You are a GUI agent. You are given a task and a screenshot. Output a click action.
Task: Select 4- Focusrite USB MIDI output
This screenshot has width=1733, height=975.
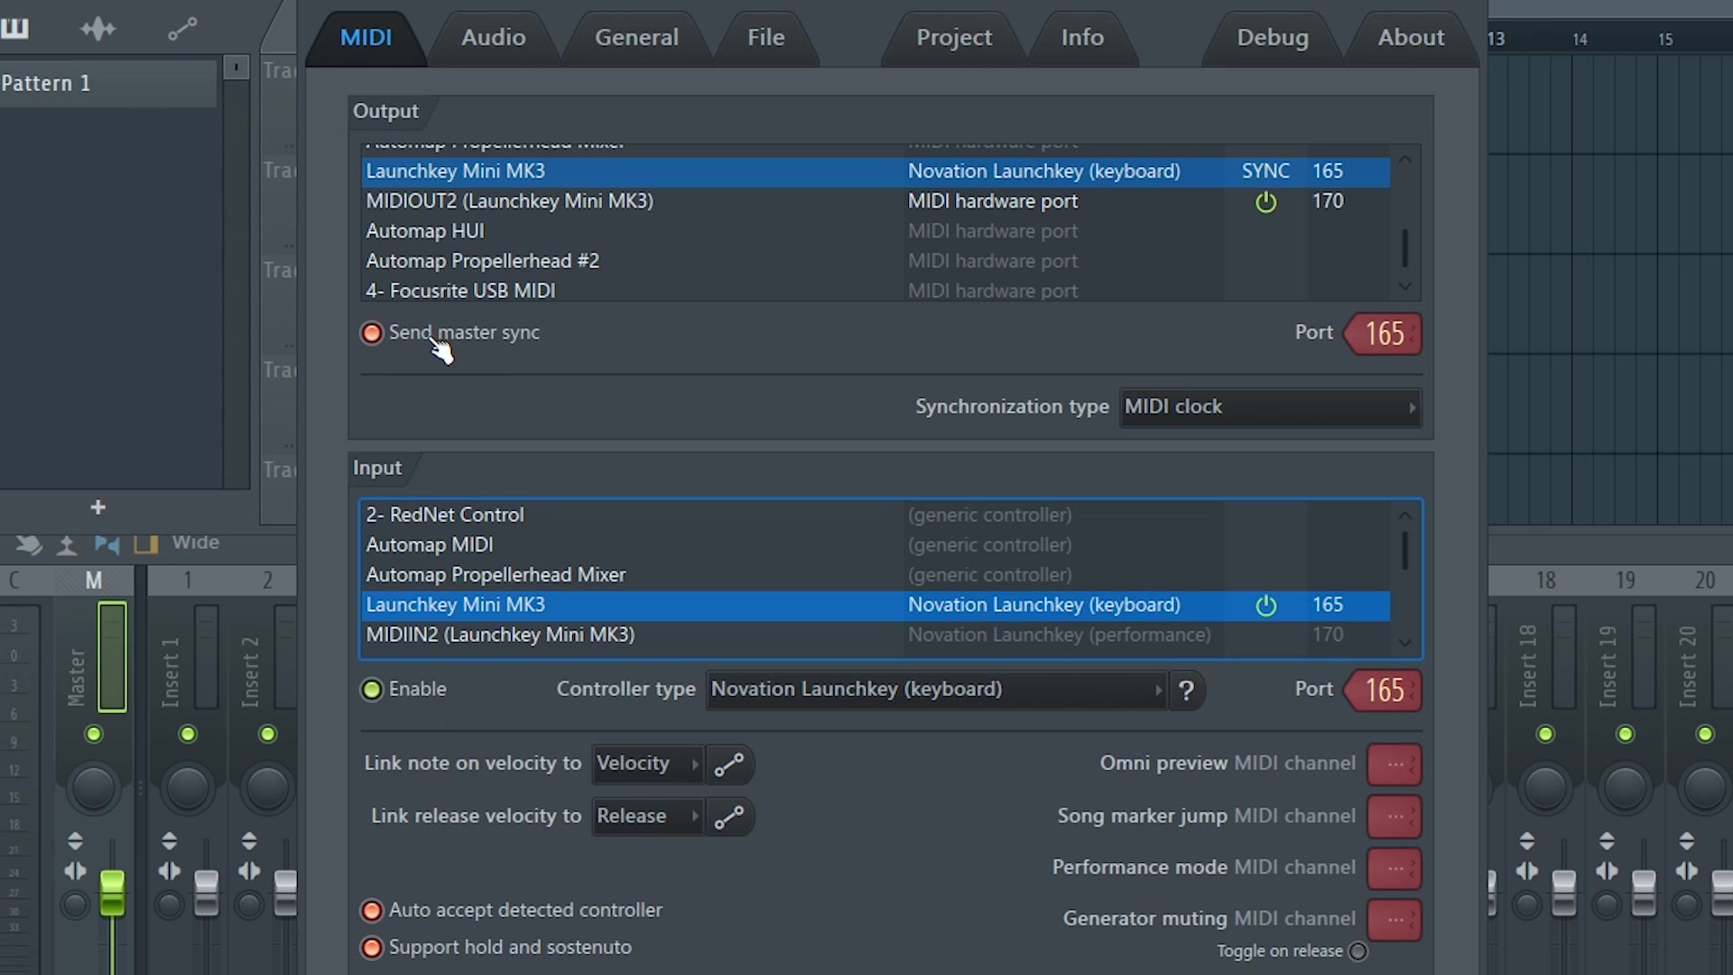coord(876,291)
